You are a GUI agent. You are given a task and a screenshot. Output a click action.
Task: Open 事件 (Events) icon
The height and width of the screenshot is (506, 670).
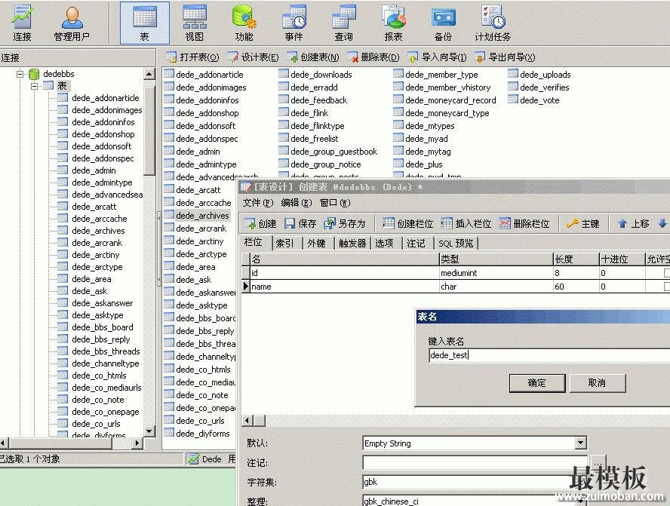click(x=294, y=23)
